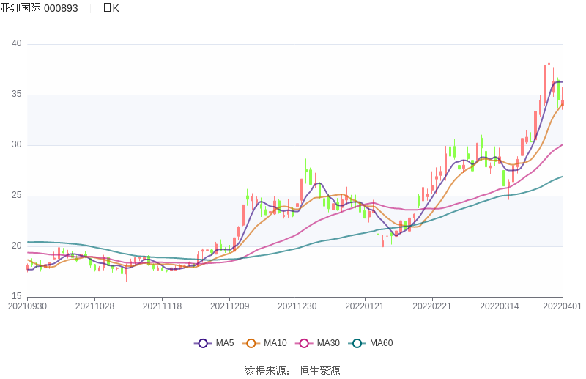Viewport: 586px width, 379px height.
Task: Click the 恒生聚源 data source text
Action: [x=319, y=370]
